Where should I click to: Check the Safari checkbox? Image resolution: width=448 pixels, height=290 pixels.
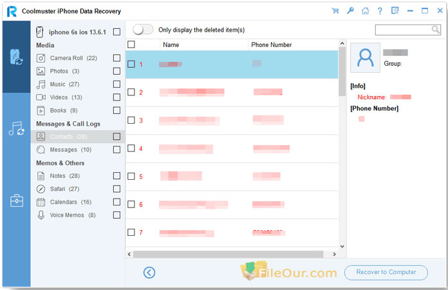[x=117, y=189]
